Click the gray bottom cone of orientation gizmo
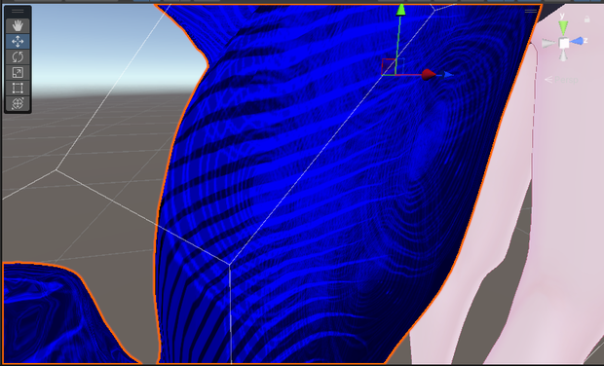Image resolution: width=604 pixels, height=366 pixels. point(563,56)
